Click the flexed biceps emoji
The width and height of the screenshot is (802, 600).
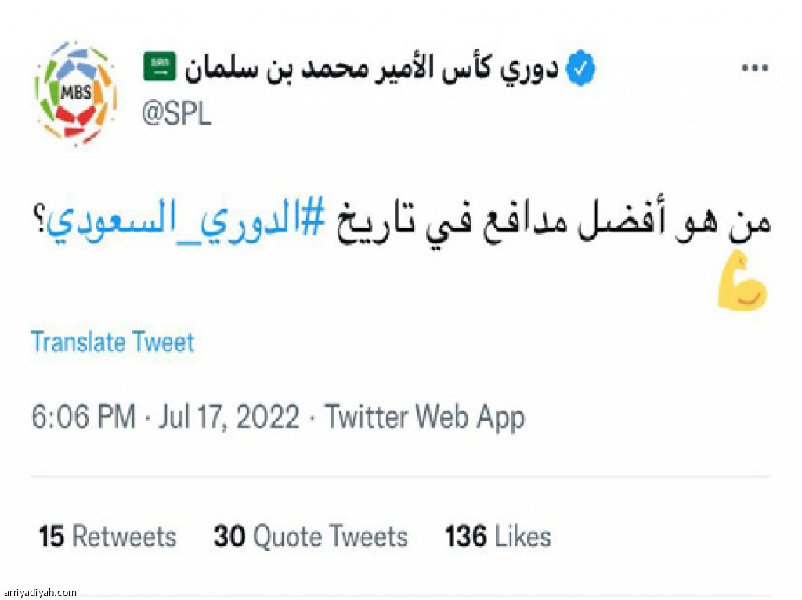742,281
